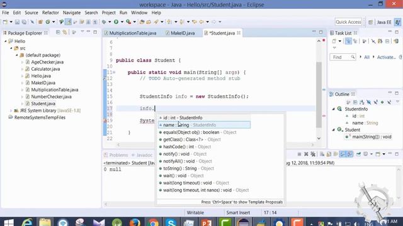Toggle Mark Occurrences highlighted toolbar button
The image size is (403, 226).
(68, 22)
